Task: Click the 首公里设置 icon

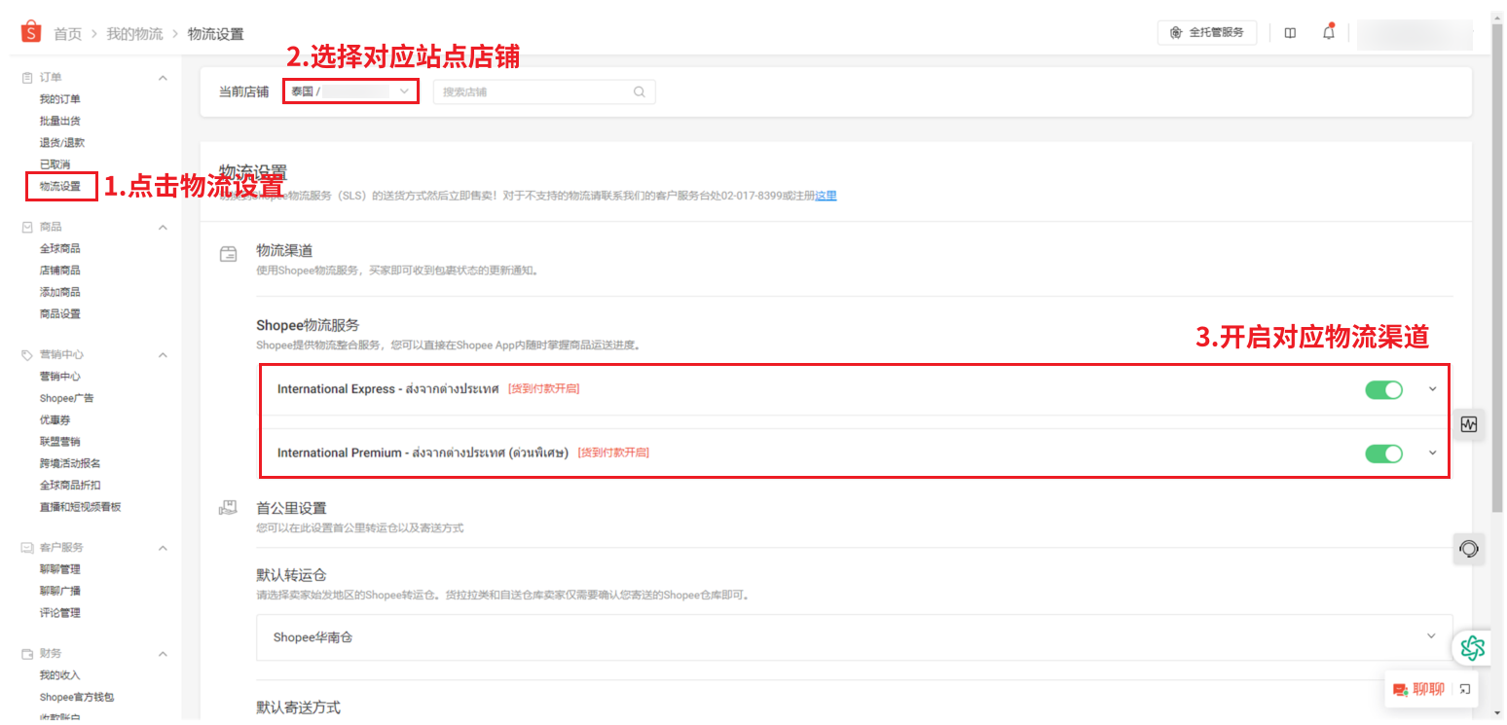Action: (x=229, y=508)
